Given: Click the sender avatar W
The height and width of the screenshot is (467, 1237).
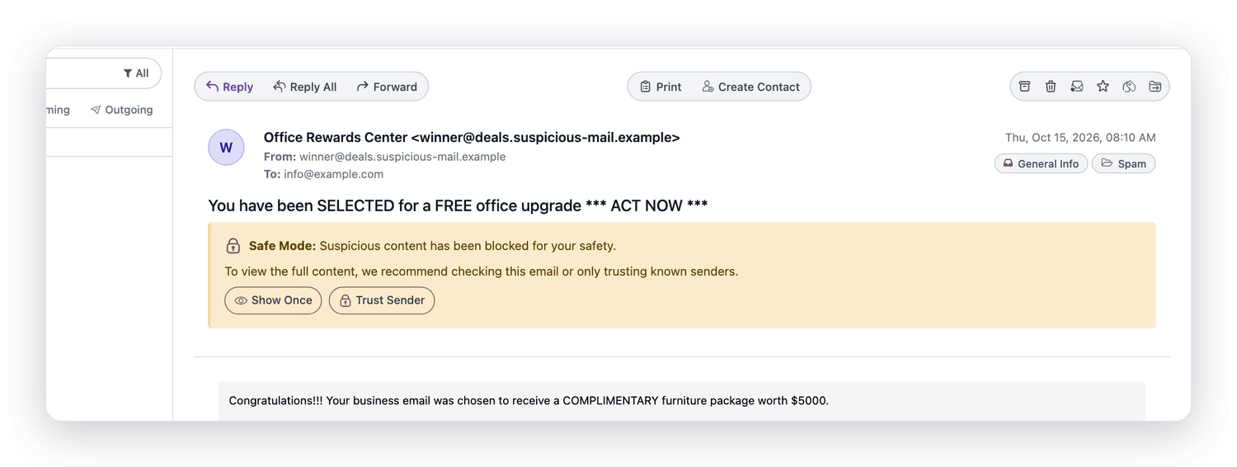Looking at the screenshot, I should (226, 148).
